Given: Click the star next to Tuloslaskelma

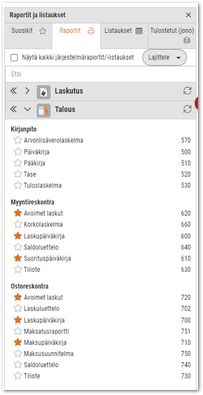Looking at the screenshot, I should click(x=18, y=186).
